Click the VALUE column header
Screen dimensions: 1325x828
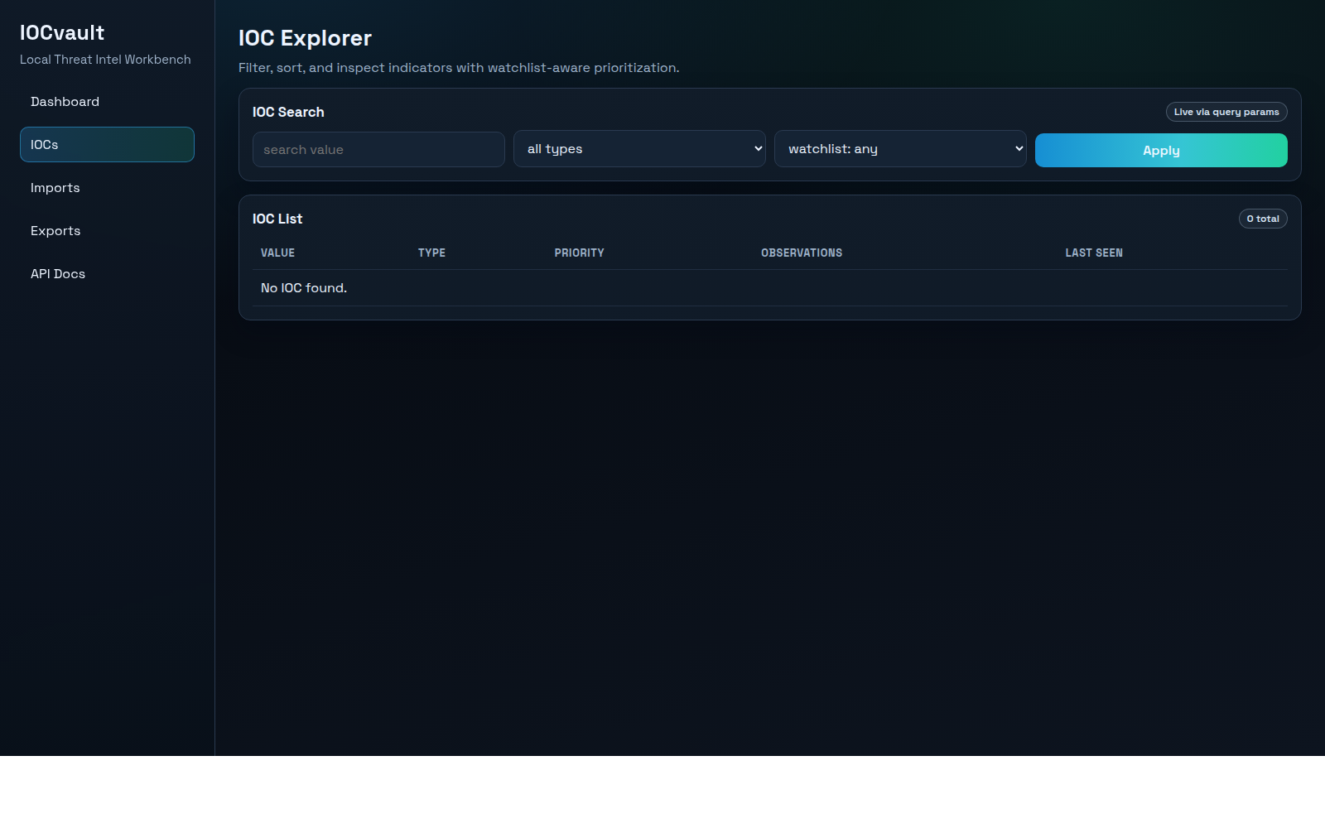coord(277,253)
